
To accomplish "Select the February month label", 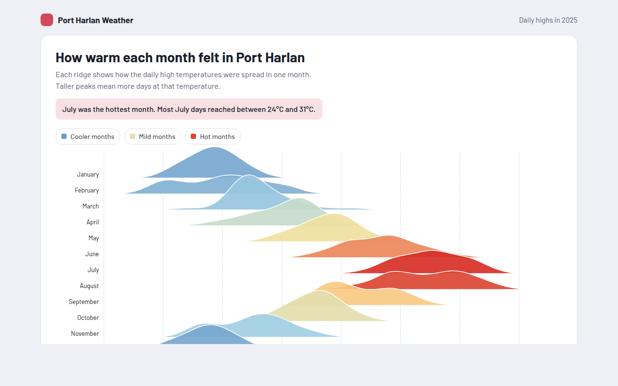I will [x=87, y=191].
